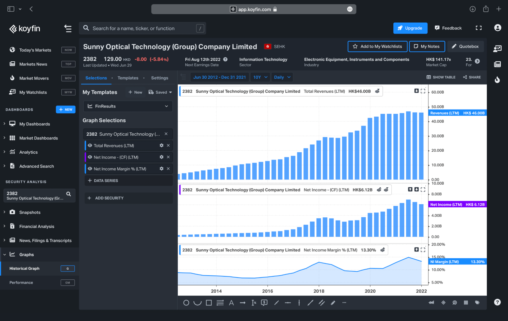This screenshot has height=321, width=508.
Task: Open the FinResults template dropdown
Action: (x=128, y=106)
